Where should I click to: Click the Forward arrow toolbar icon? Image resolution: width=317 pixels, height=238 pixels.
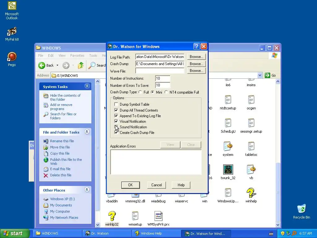click(x=66, y=65)
